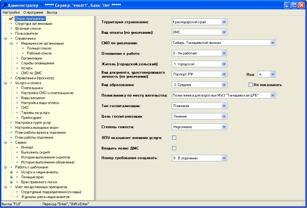Image resolution: width=307 pixels, height=208 pixels.
Task: Collapse Учет лекарственных препаратов node
Action: pyautogui.click(x=5, y=187)
